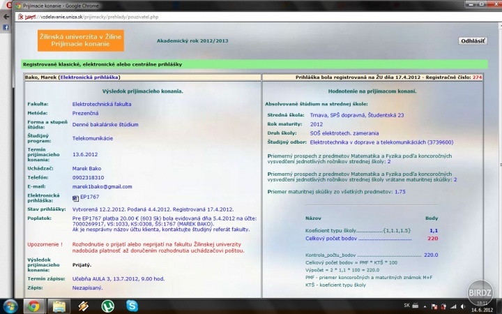Click the value Elektrotechnická fakulta
Screen dimensions: 502x314
[102, 104]
